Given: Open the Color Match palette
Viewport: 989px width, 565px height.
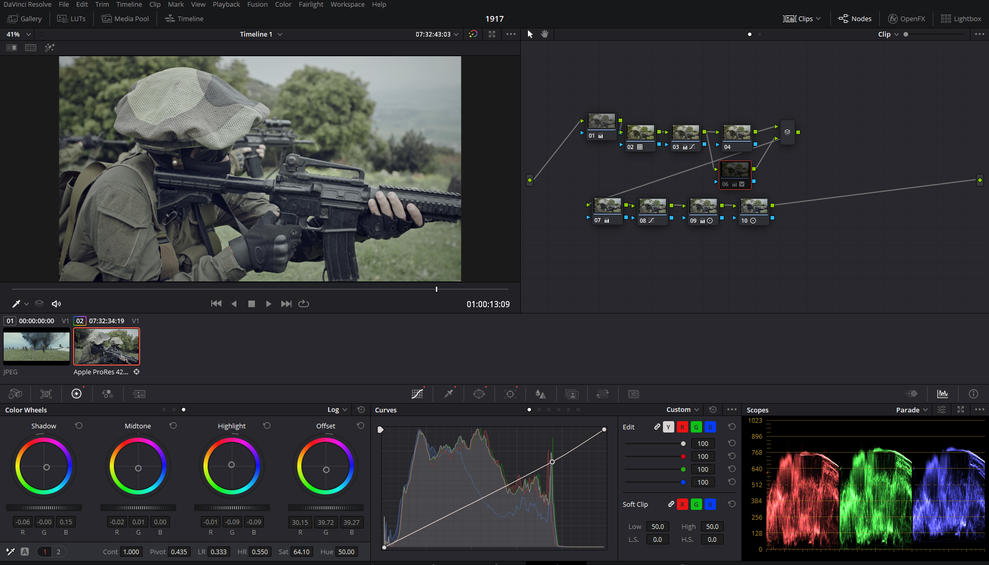Looking at the screenshot, I should click(x=46, y=394).
